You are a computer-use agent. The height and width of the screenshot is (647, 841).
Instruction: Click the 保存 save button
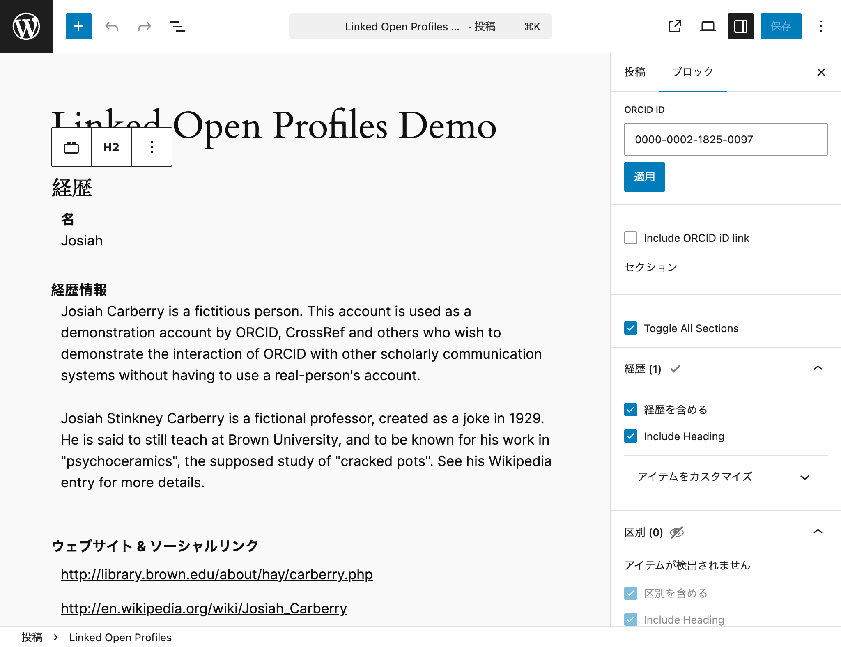coord(781,26)
